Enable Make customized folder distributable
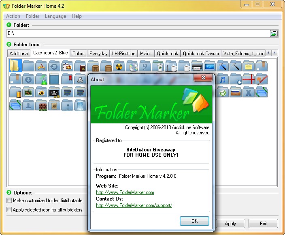Image resolution: width=285 pixels, height=235 pixels. (x=45, y=201)
